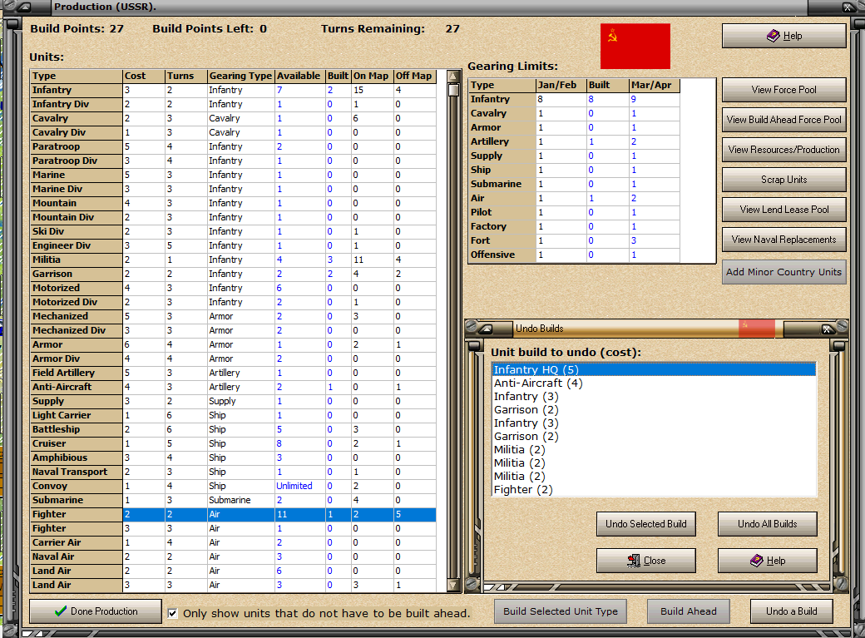Select the Militia unit row
This screenshot has width=865, height=638.
[x=233, y=260]
